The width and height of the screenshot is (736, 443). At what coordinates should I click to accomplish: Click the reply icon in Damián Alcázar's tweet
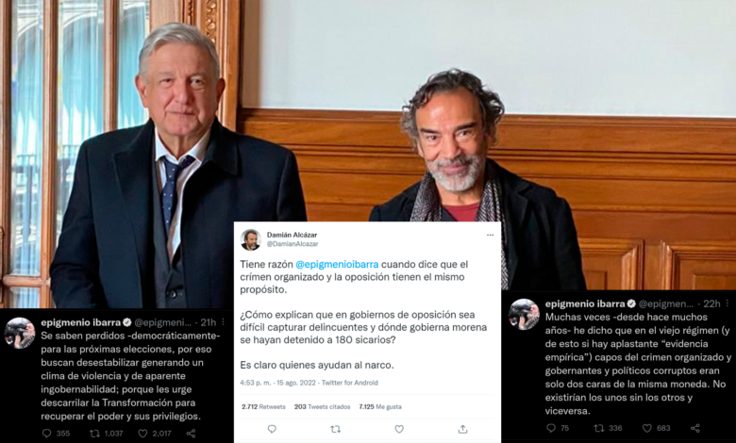point(272,429)
